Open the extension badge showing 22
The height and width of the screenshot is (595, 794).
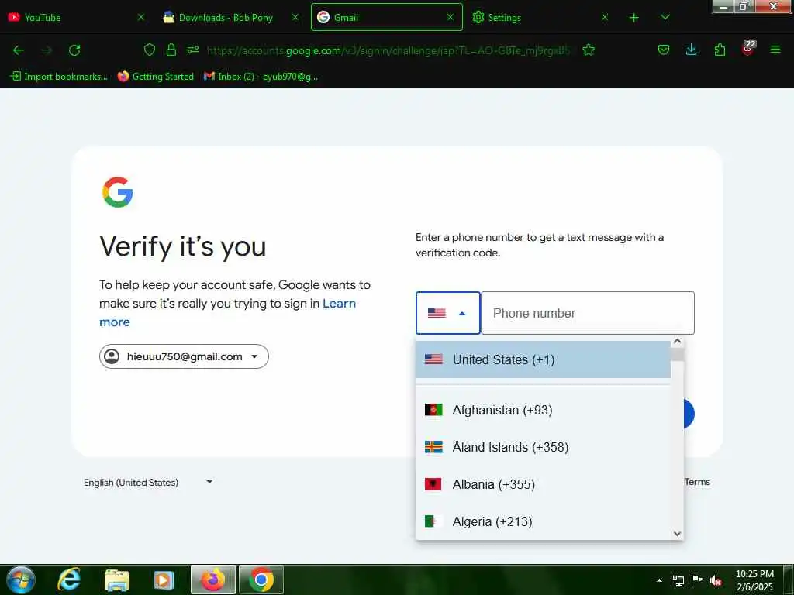[x=748, y=48]
